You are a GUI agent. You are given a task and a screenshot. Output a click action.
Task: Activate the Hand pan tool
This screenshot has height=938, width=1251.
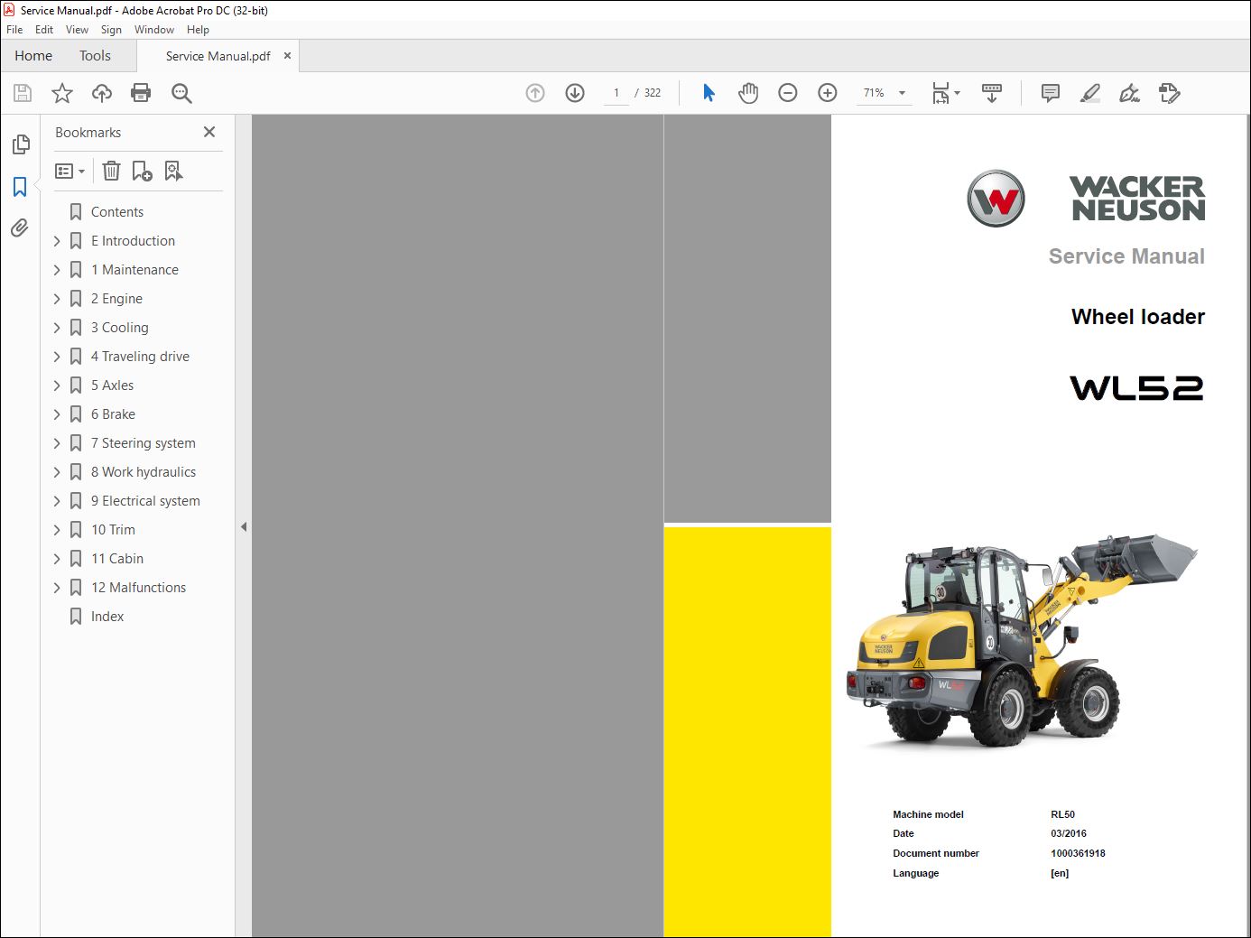748,93
